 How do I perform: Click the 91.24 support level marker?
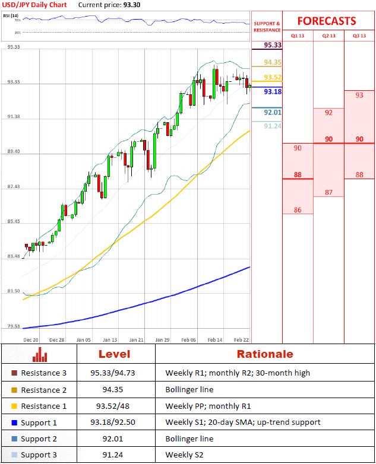[x=273, y=126]
